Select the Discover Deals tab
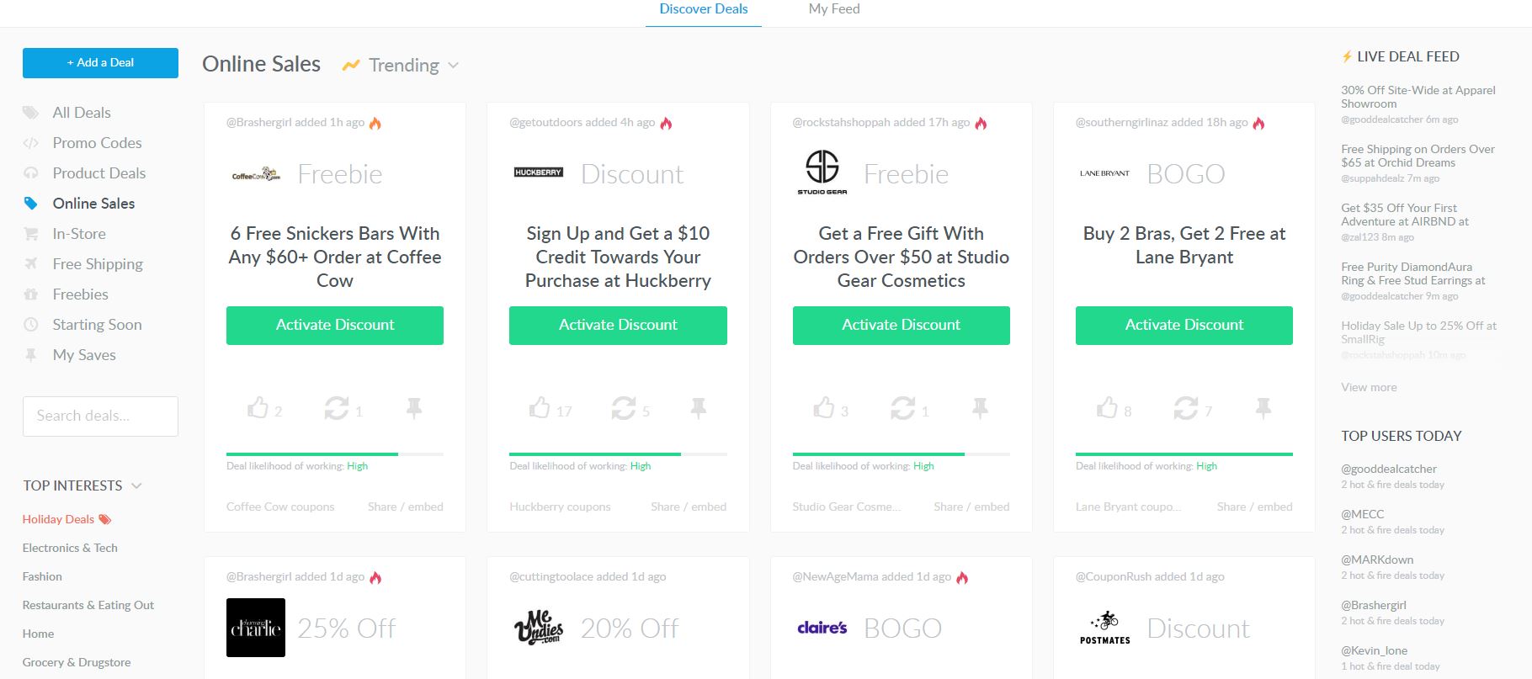This screenshot has height=679, width=1532. coord(703,9)
